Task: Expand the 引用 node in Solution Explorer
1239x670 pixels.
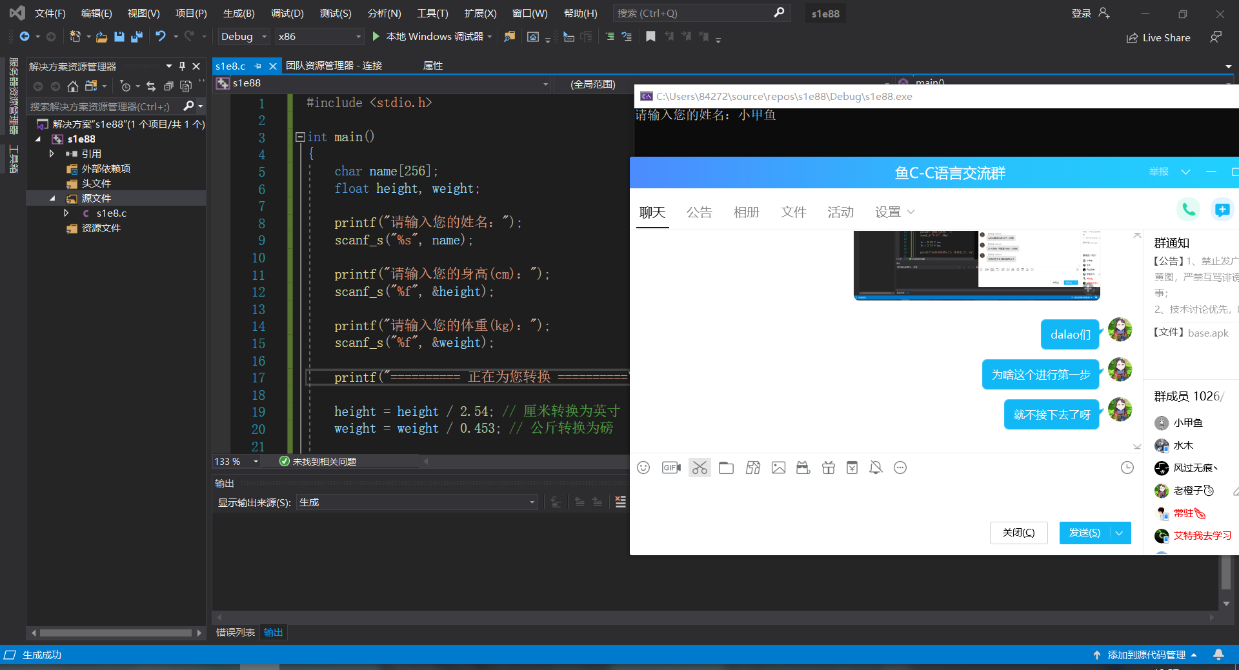Action: [52, 153]
